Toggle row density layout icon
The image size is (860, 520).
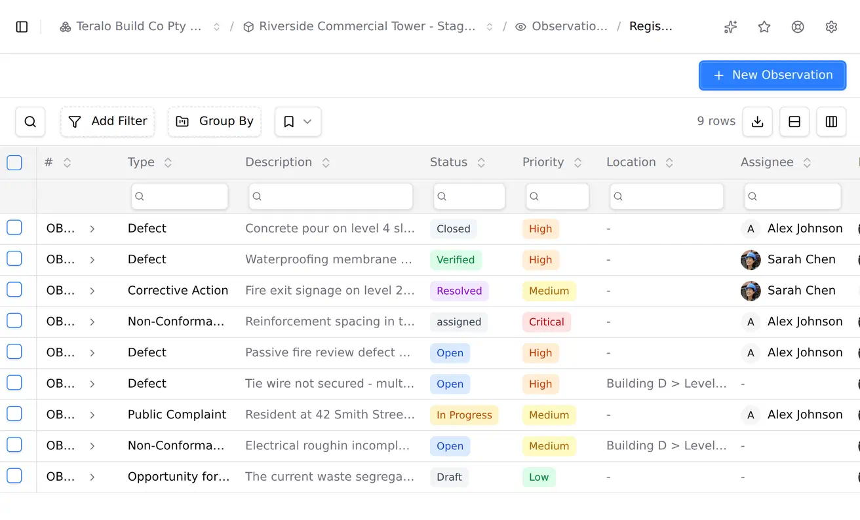click(x=794, y=122)
